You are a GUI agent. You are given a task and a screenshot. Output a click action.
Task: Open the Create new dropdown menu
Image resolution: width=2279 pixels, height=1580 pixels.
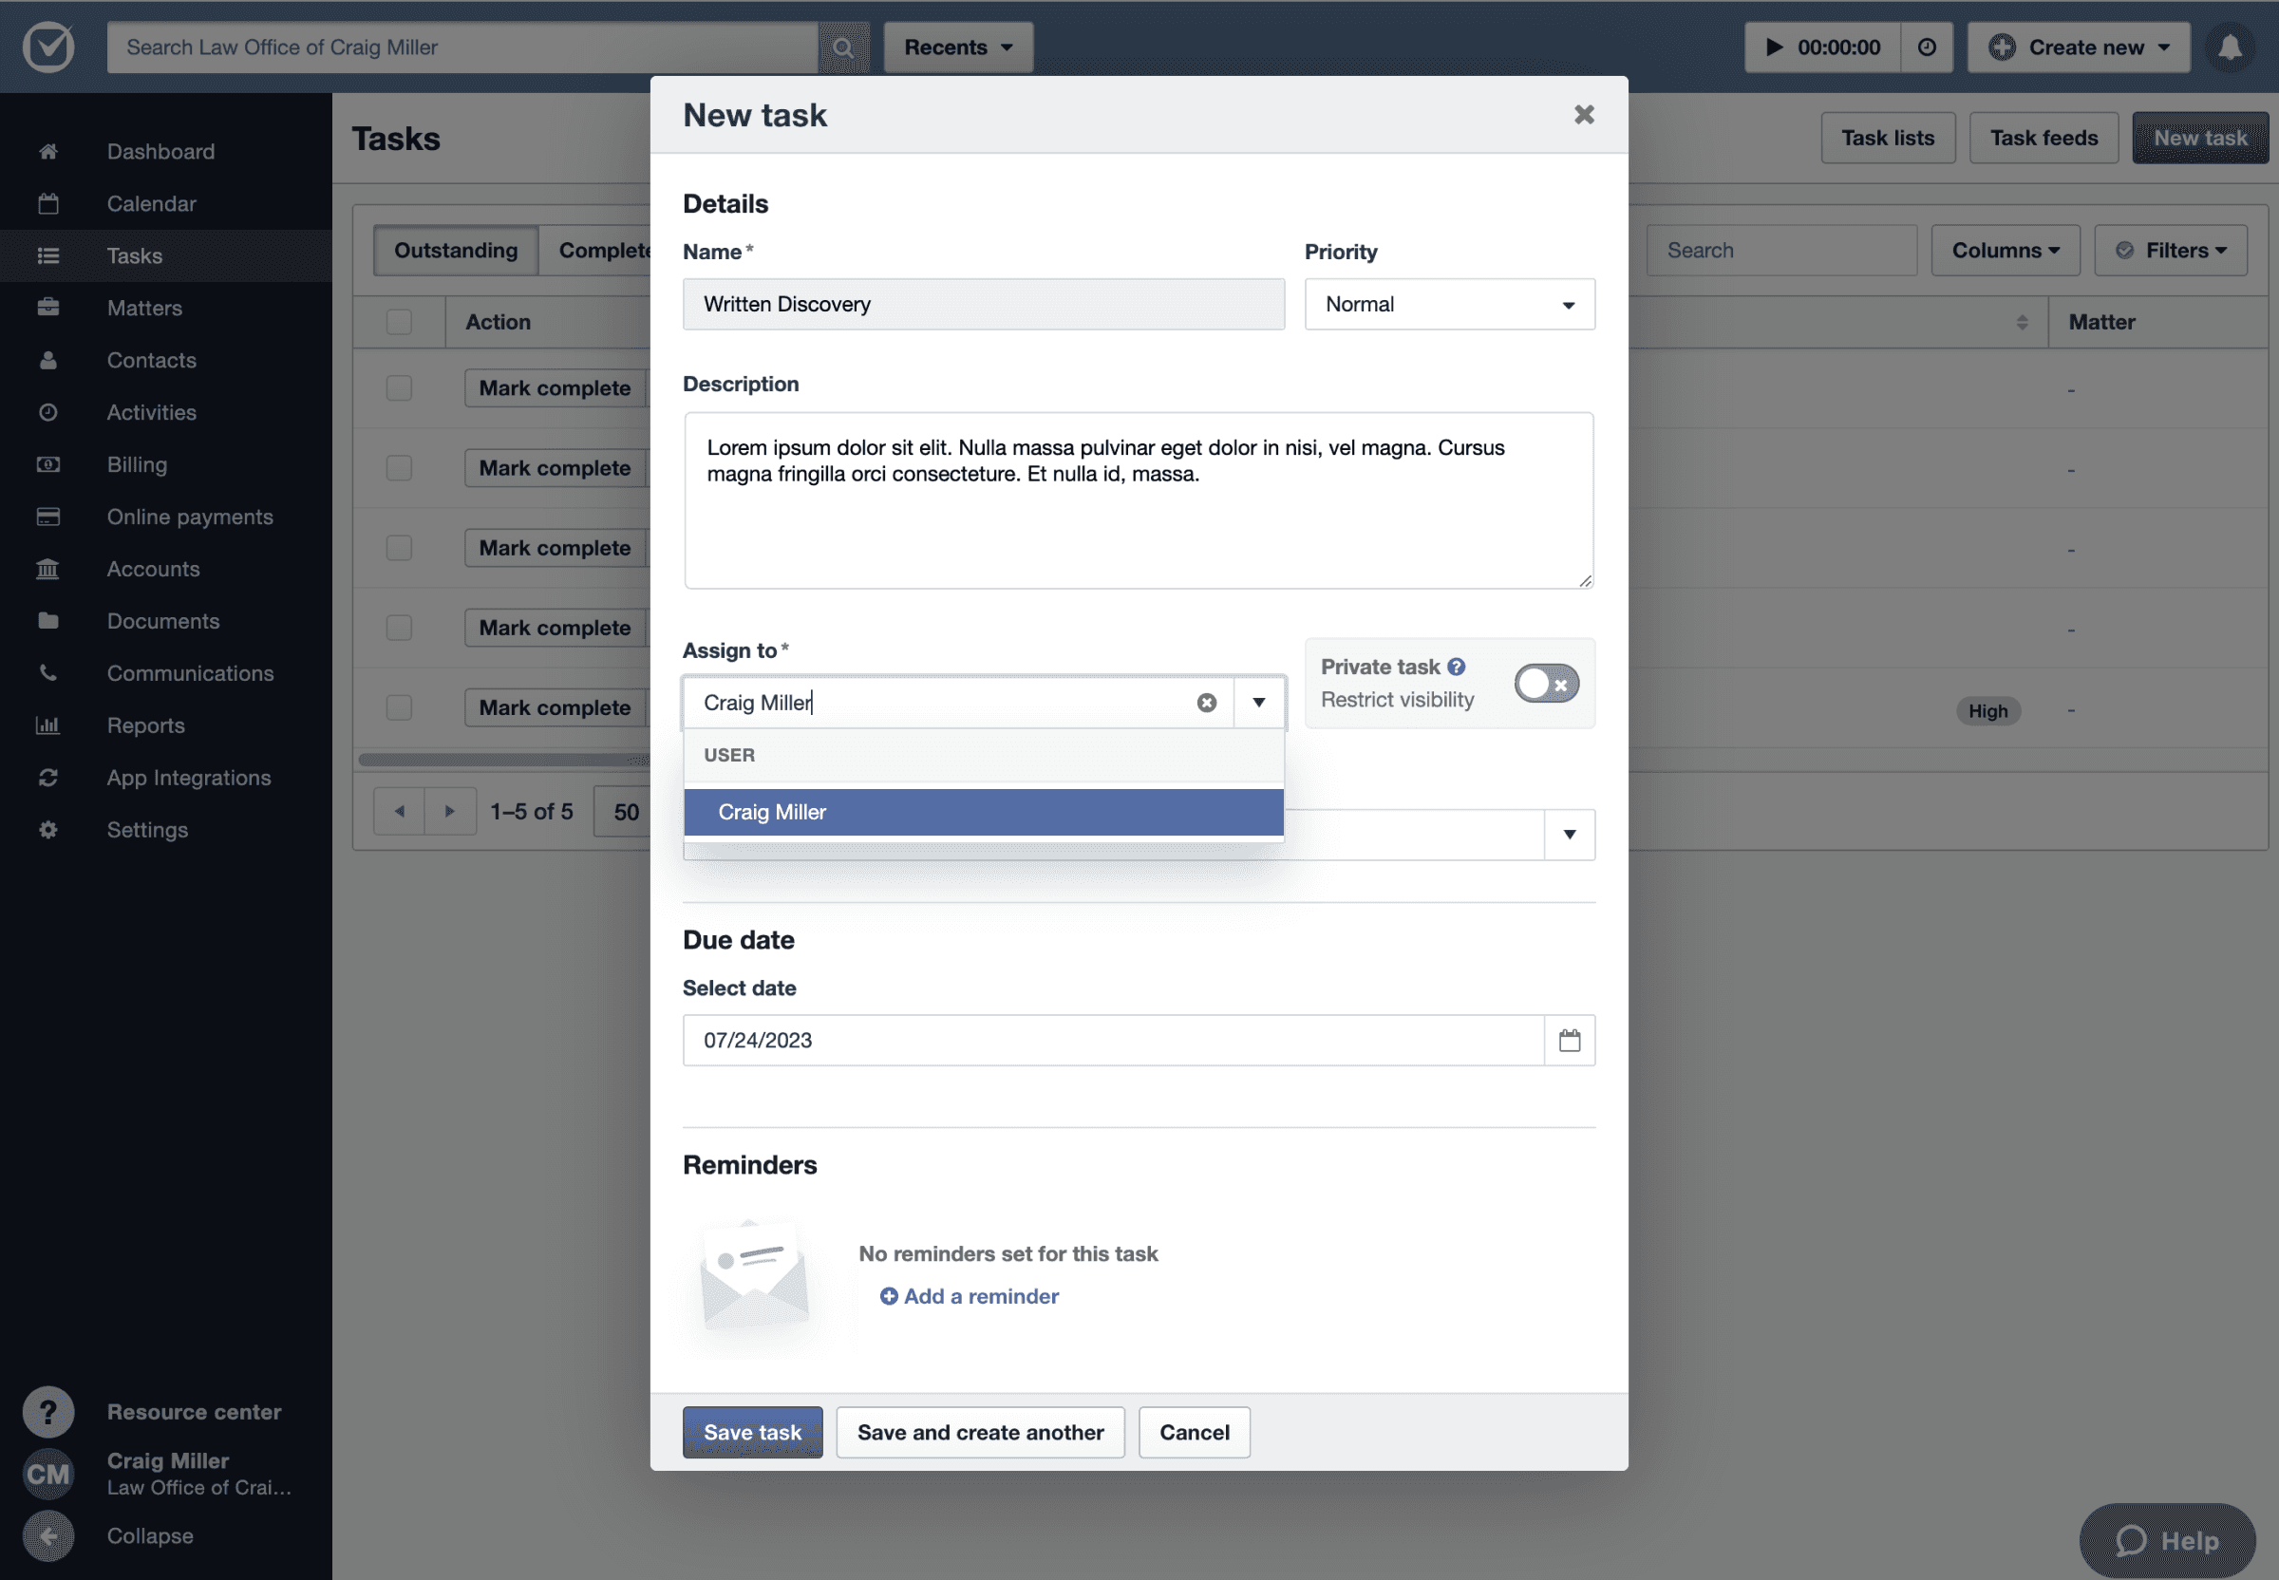point(2078,47)
